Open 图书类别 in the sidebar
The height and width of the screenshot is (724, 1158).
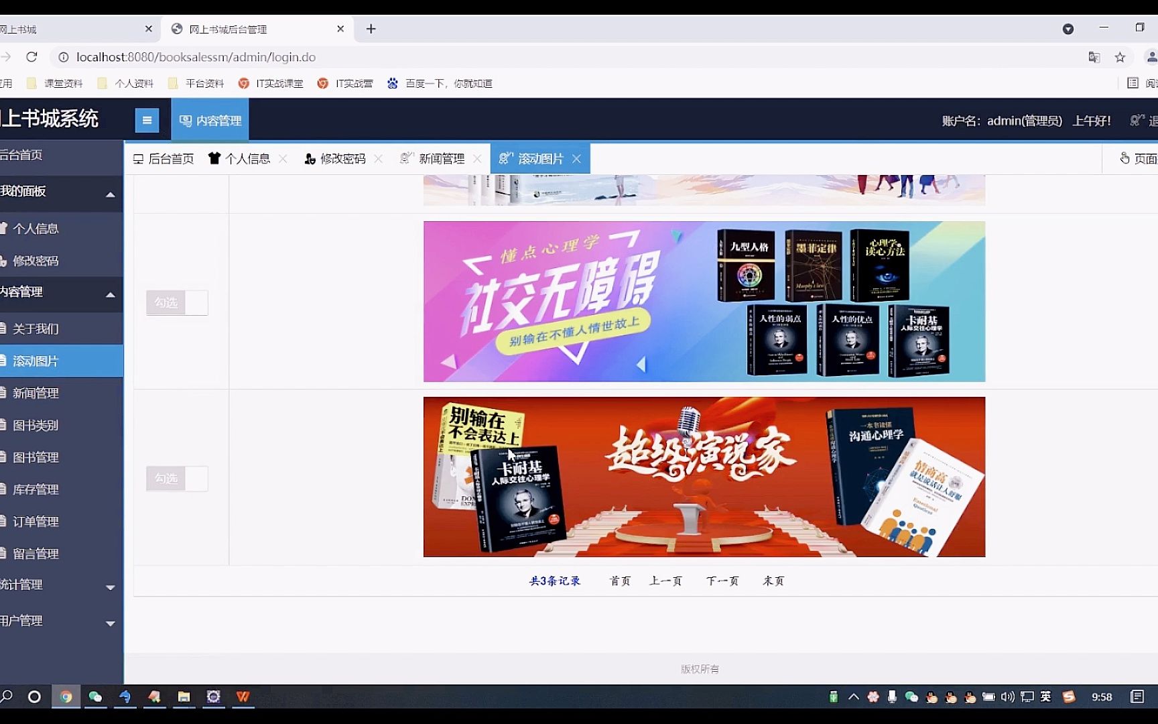[x=61, y=426]
